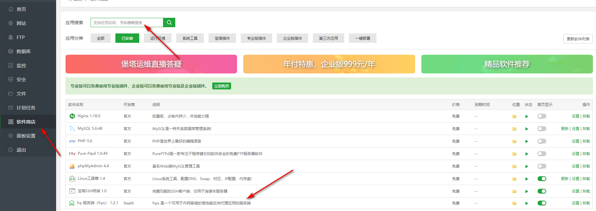Click the MySQL logo icon
The width and height of the screenshot is (596, 211).
pos(72,128)
